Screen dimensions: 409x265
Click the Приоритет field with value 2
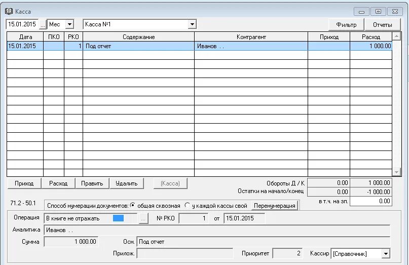click(287, 253)
